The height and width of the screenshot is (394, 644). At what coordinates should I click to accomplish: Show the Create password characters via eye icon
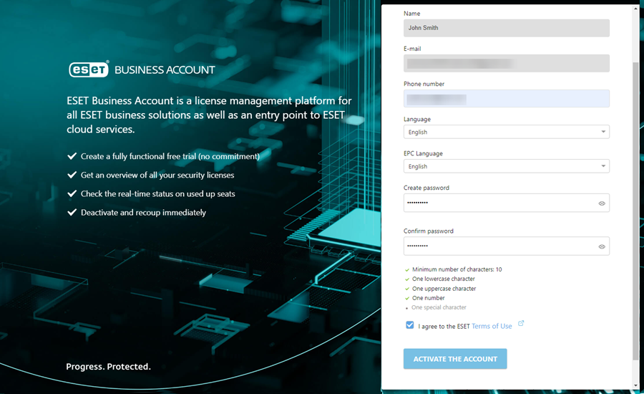tap(602, 203)
